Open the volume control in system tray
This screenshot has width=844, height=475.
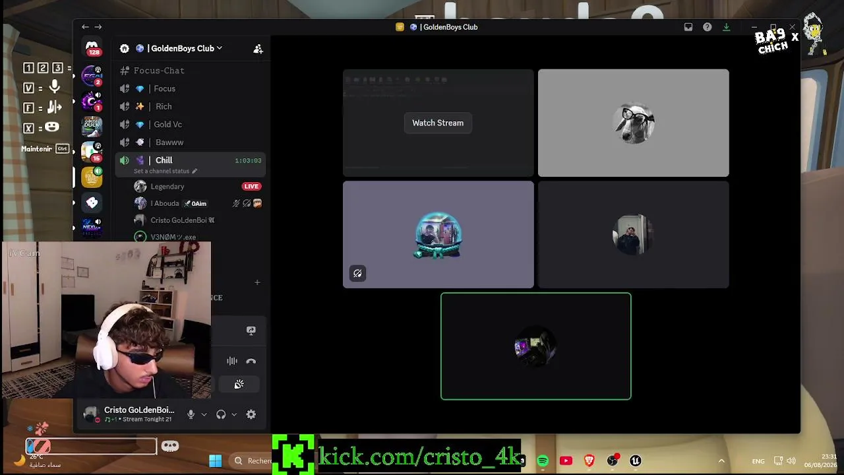[x=791, y=461]
